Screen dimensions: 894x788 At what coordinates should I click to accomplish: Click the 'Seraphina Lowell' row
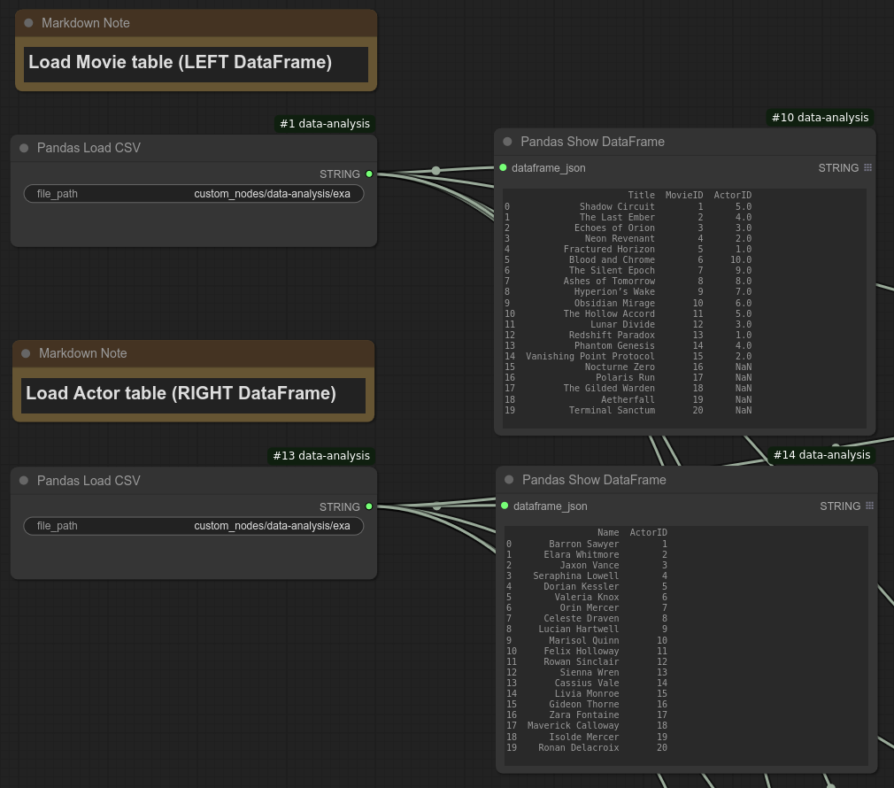pyautogui.click(x=587, y=576)
